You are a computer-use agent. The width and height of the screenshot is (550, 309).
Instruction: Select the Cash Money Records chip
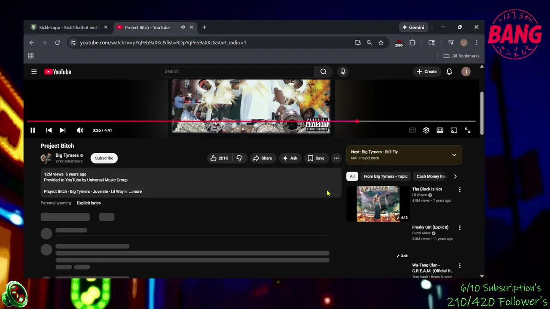click(x=431, y=176)
